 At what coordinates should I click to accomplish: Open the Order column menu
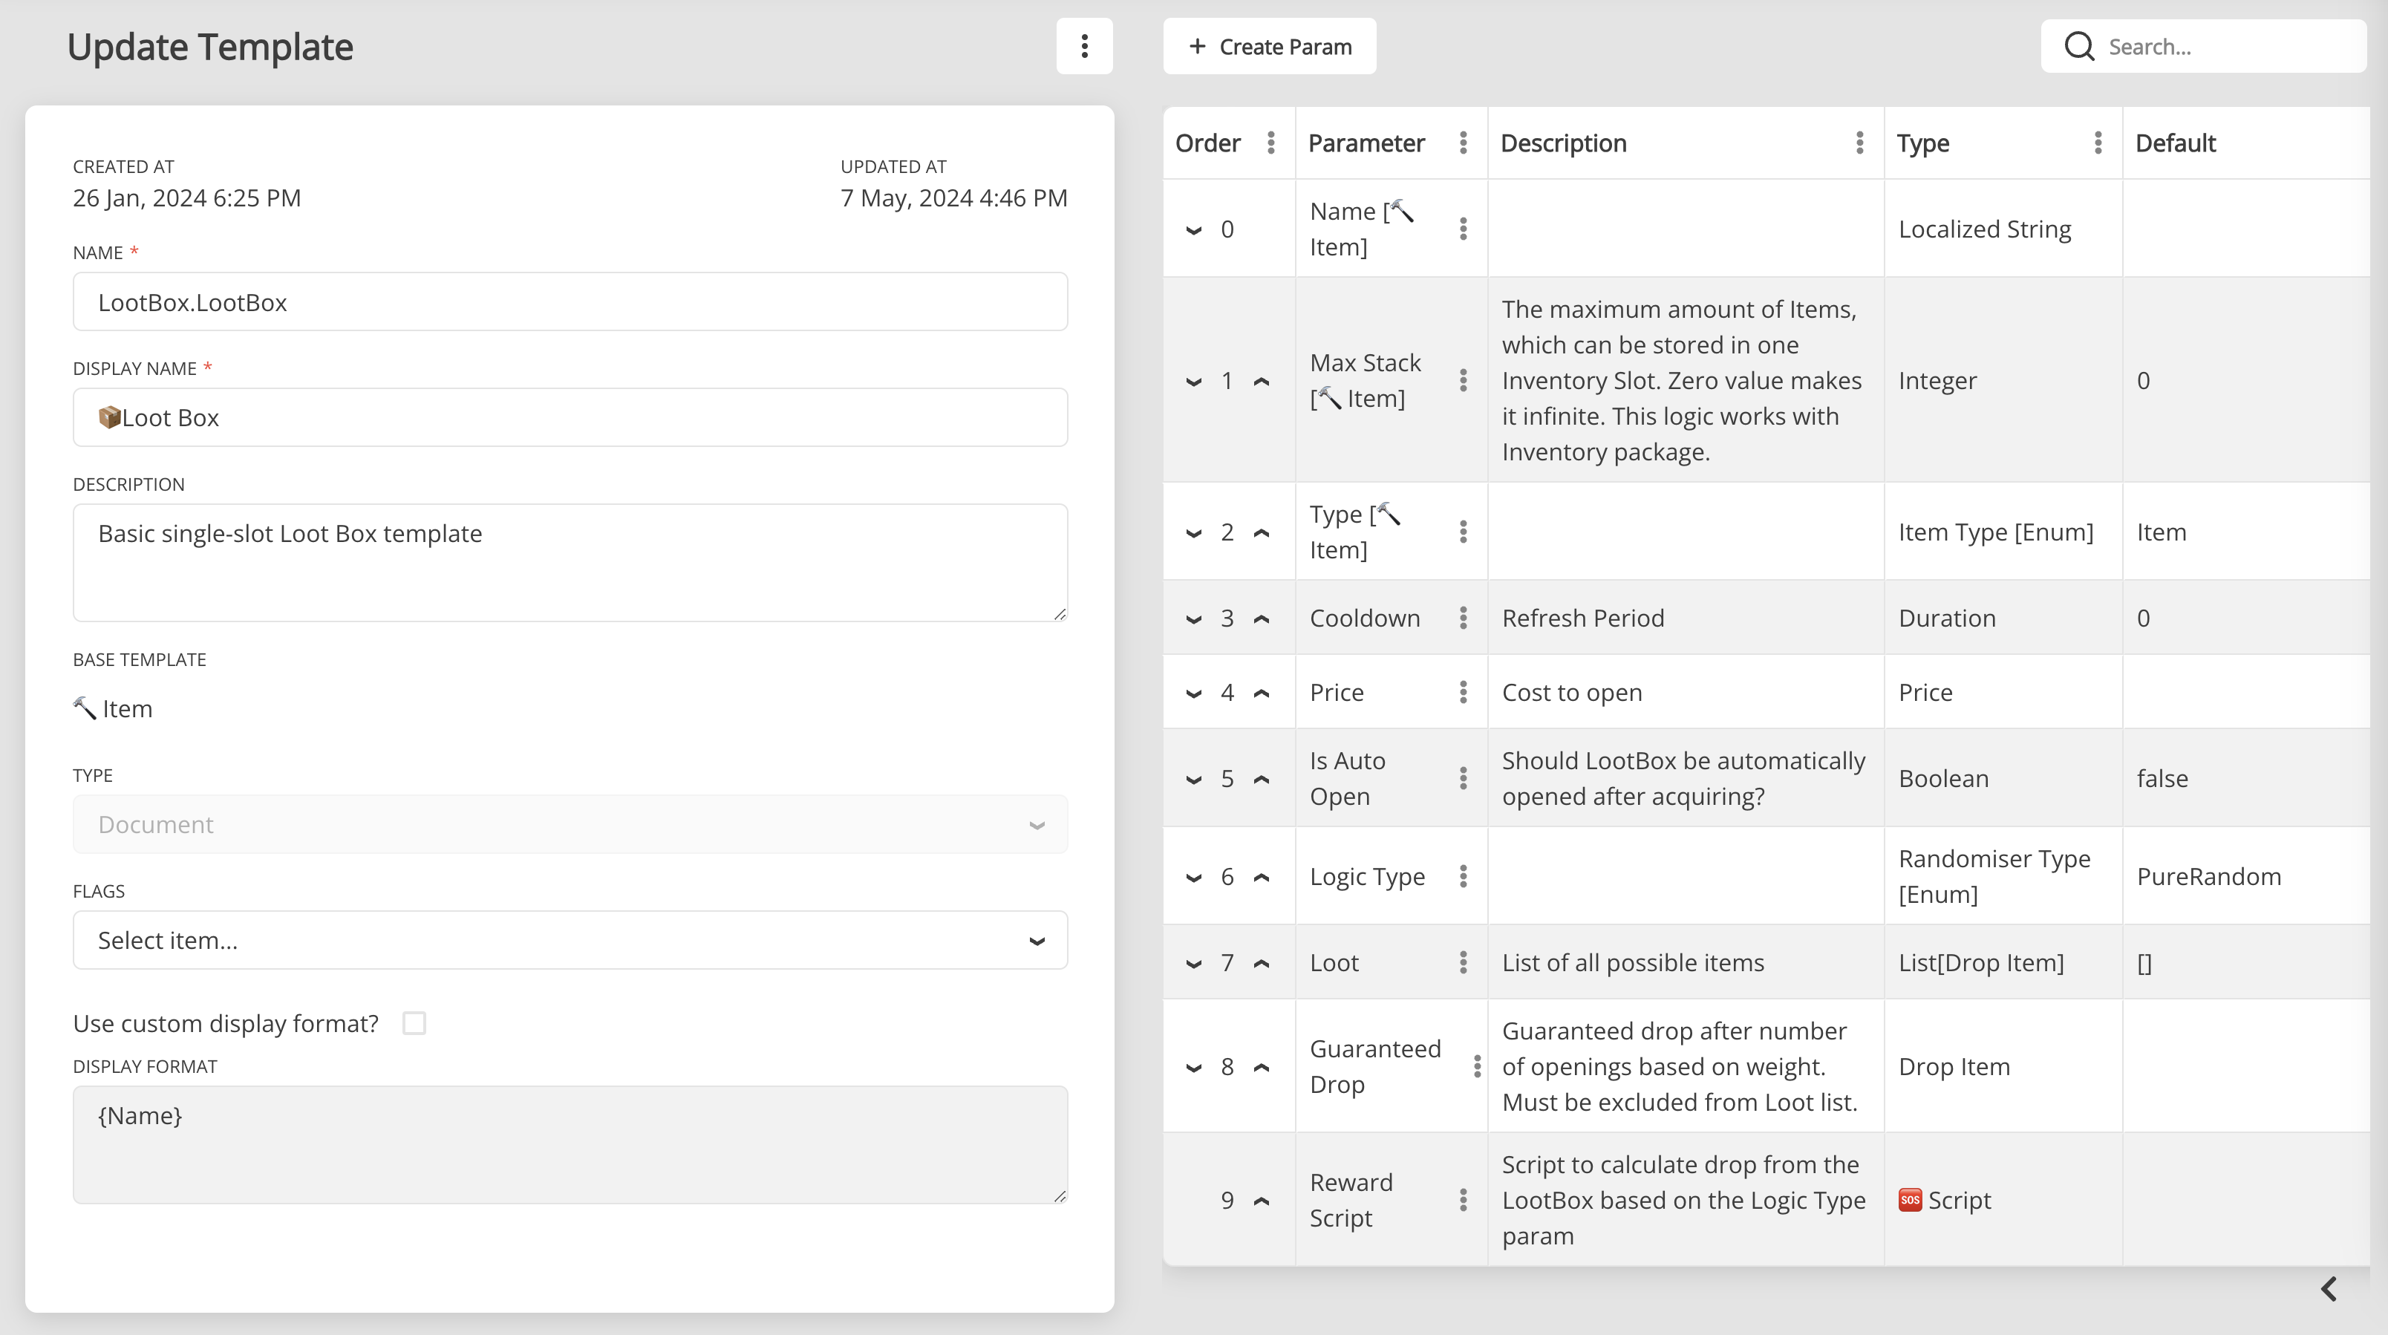tap(1271, 143)
